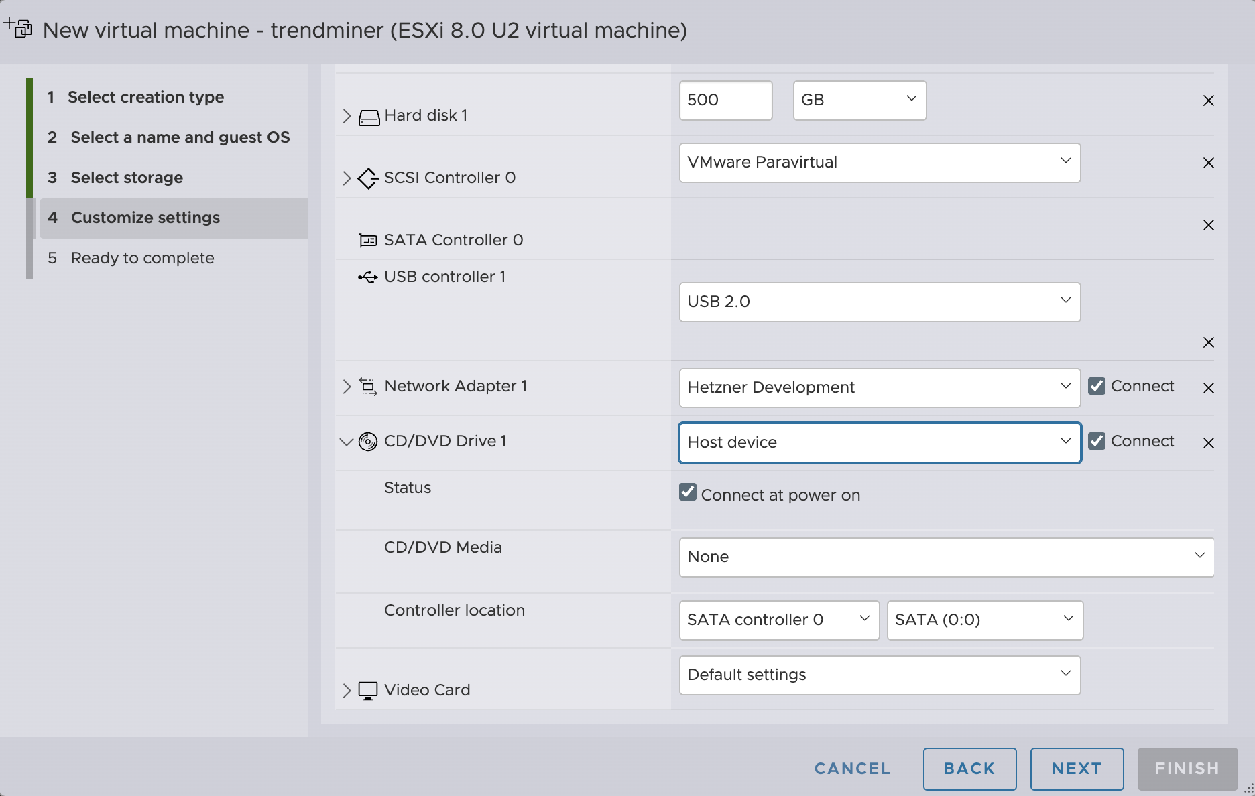Click the NEXT button

pos(1076,769)
